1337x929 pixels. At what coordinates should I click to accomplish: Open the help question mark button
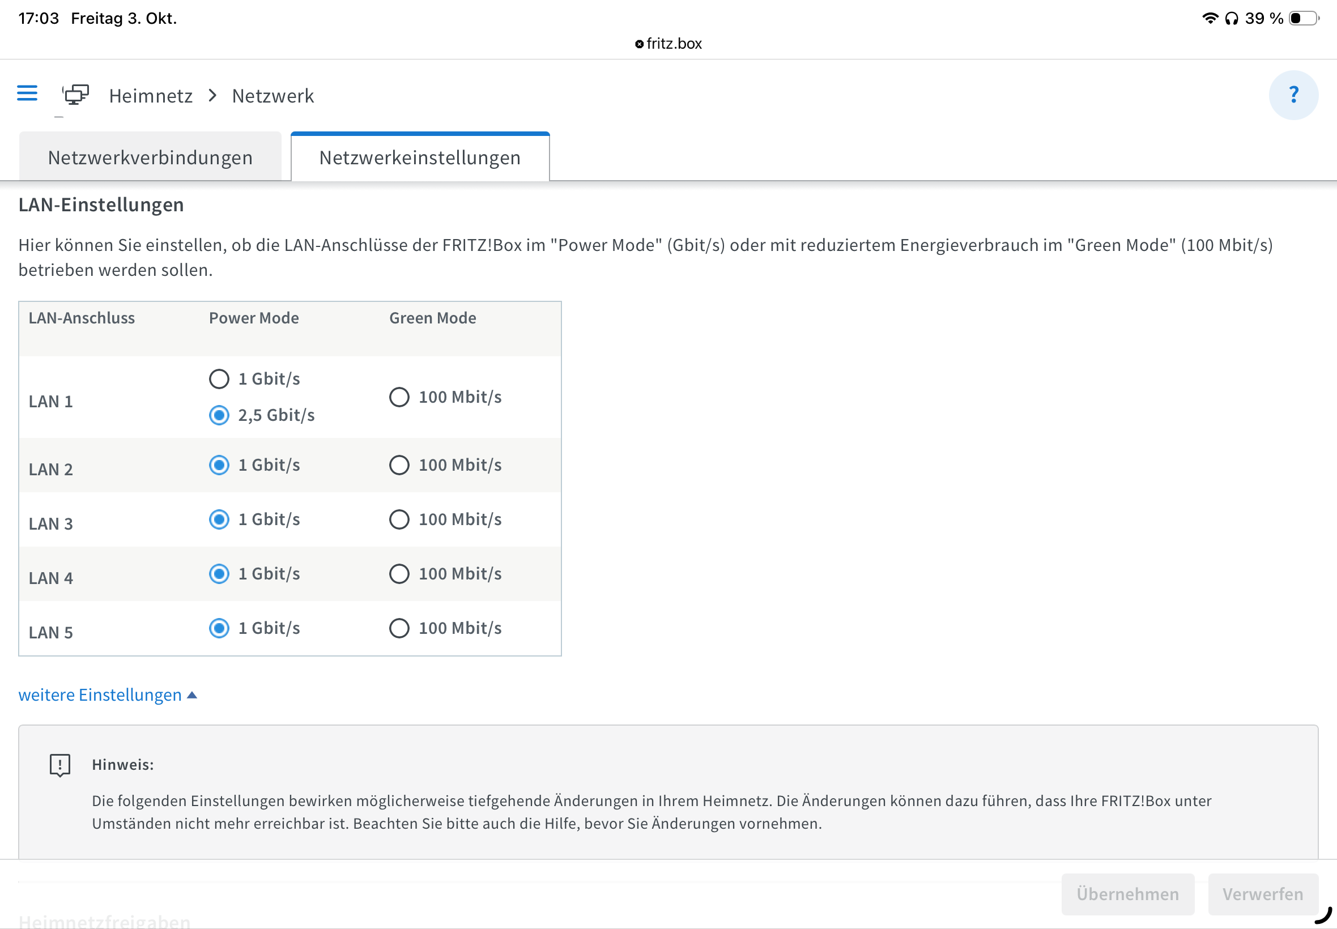1293,95
